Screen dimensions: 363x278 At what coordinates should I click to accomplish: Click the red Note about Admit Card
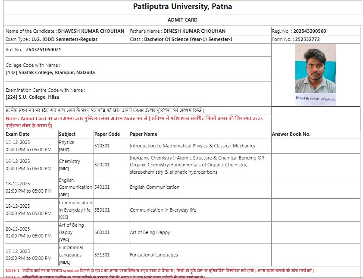click(x=138, y=122)
